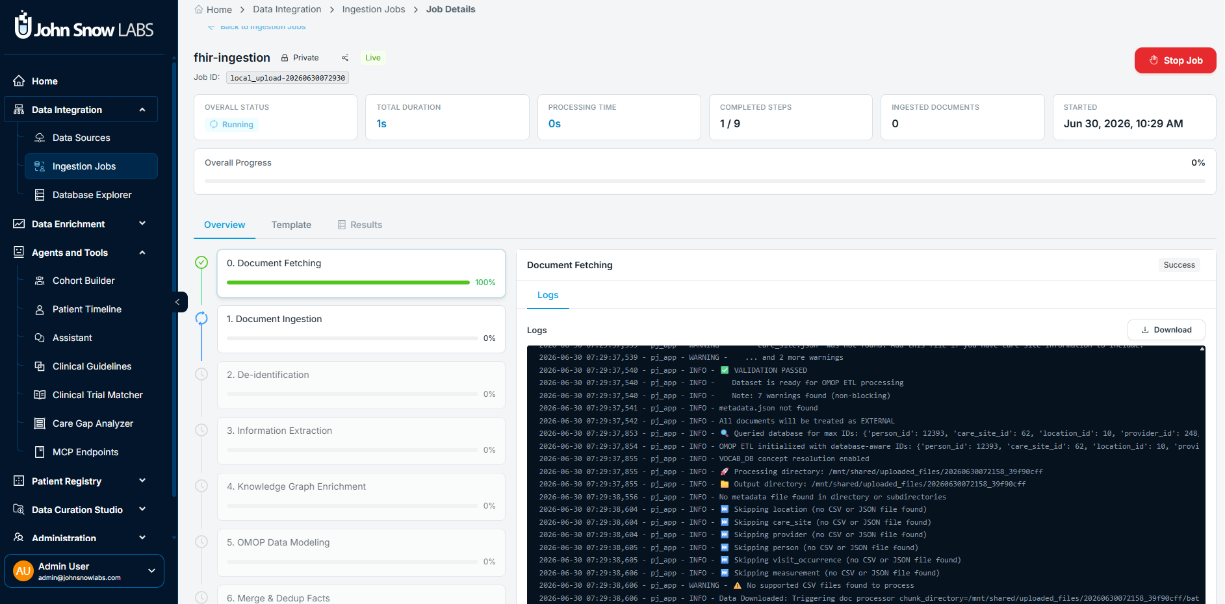Screen dimensions: 1225x604
Task: Open the Care Gap Analyzer icon
Action: pyautogui.click(x=40, y=423)
